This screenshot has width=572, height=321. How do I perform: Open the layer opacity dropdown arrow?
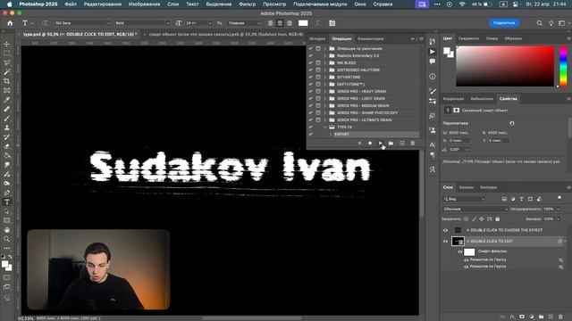click(x=558, y=210)
